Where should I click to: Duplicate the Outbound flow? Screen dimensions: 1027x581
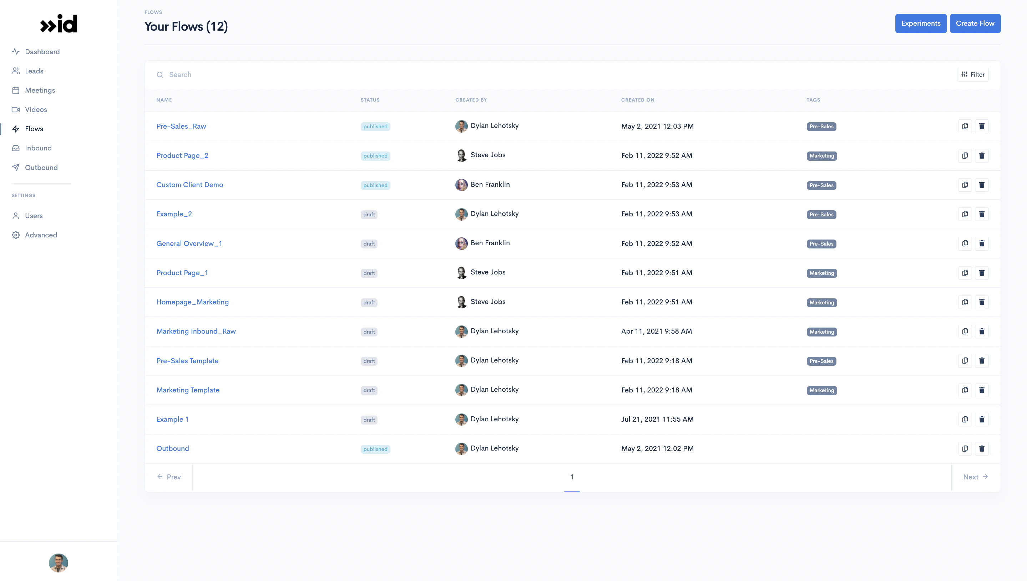[965, 448]
